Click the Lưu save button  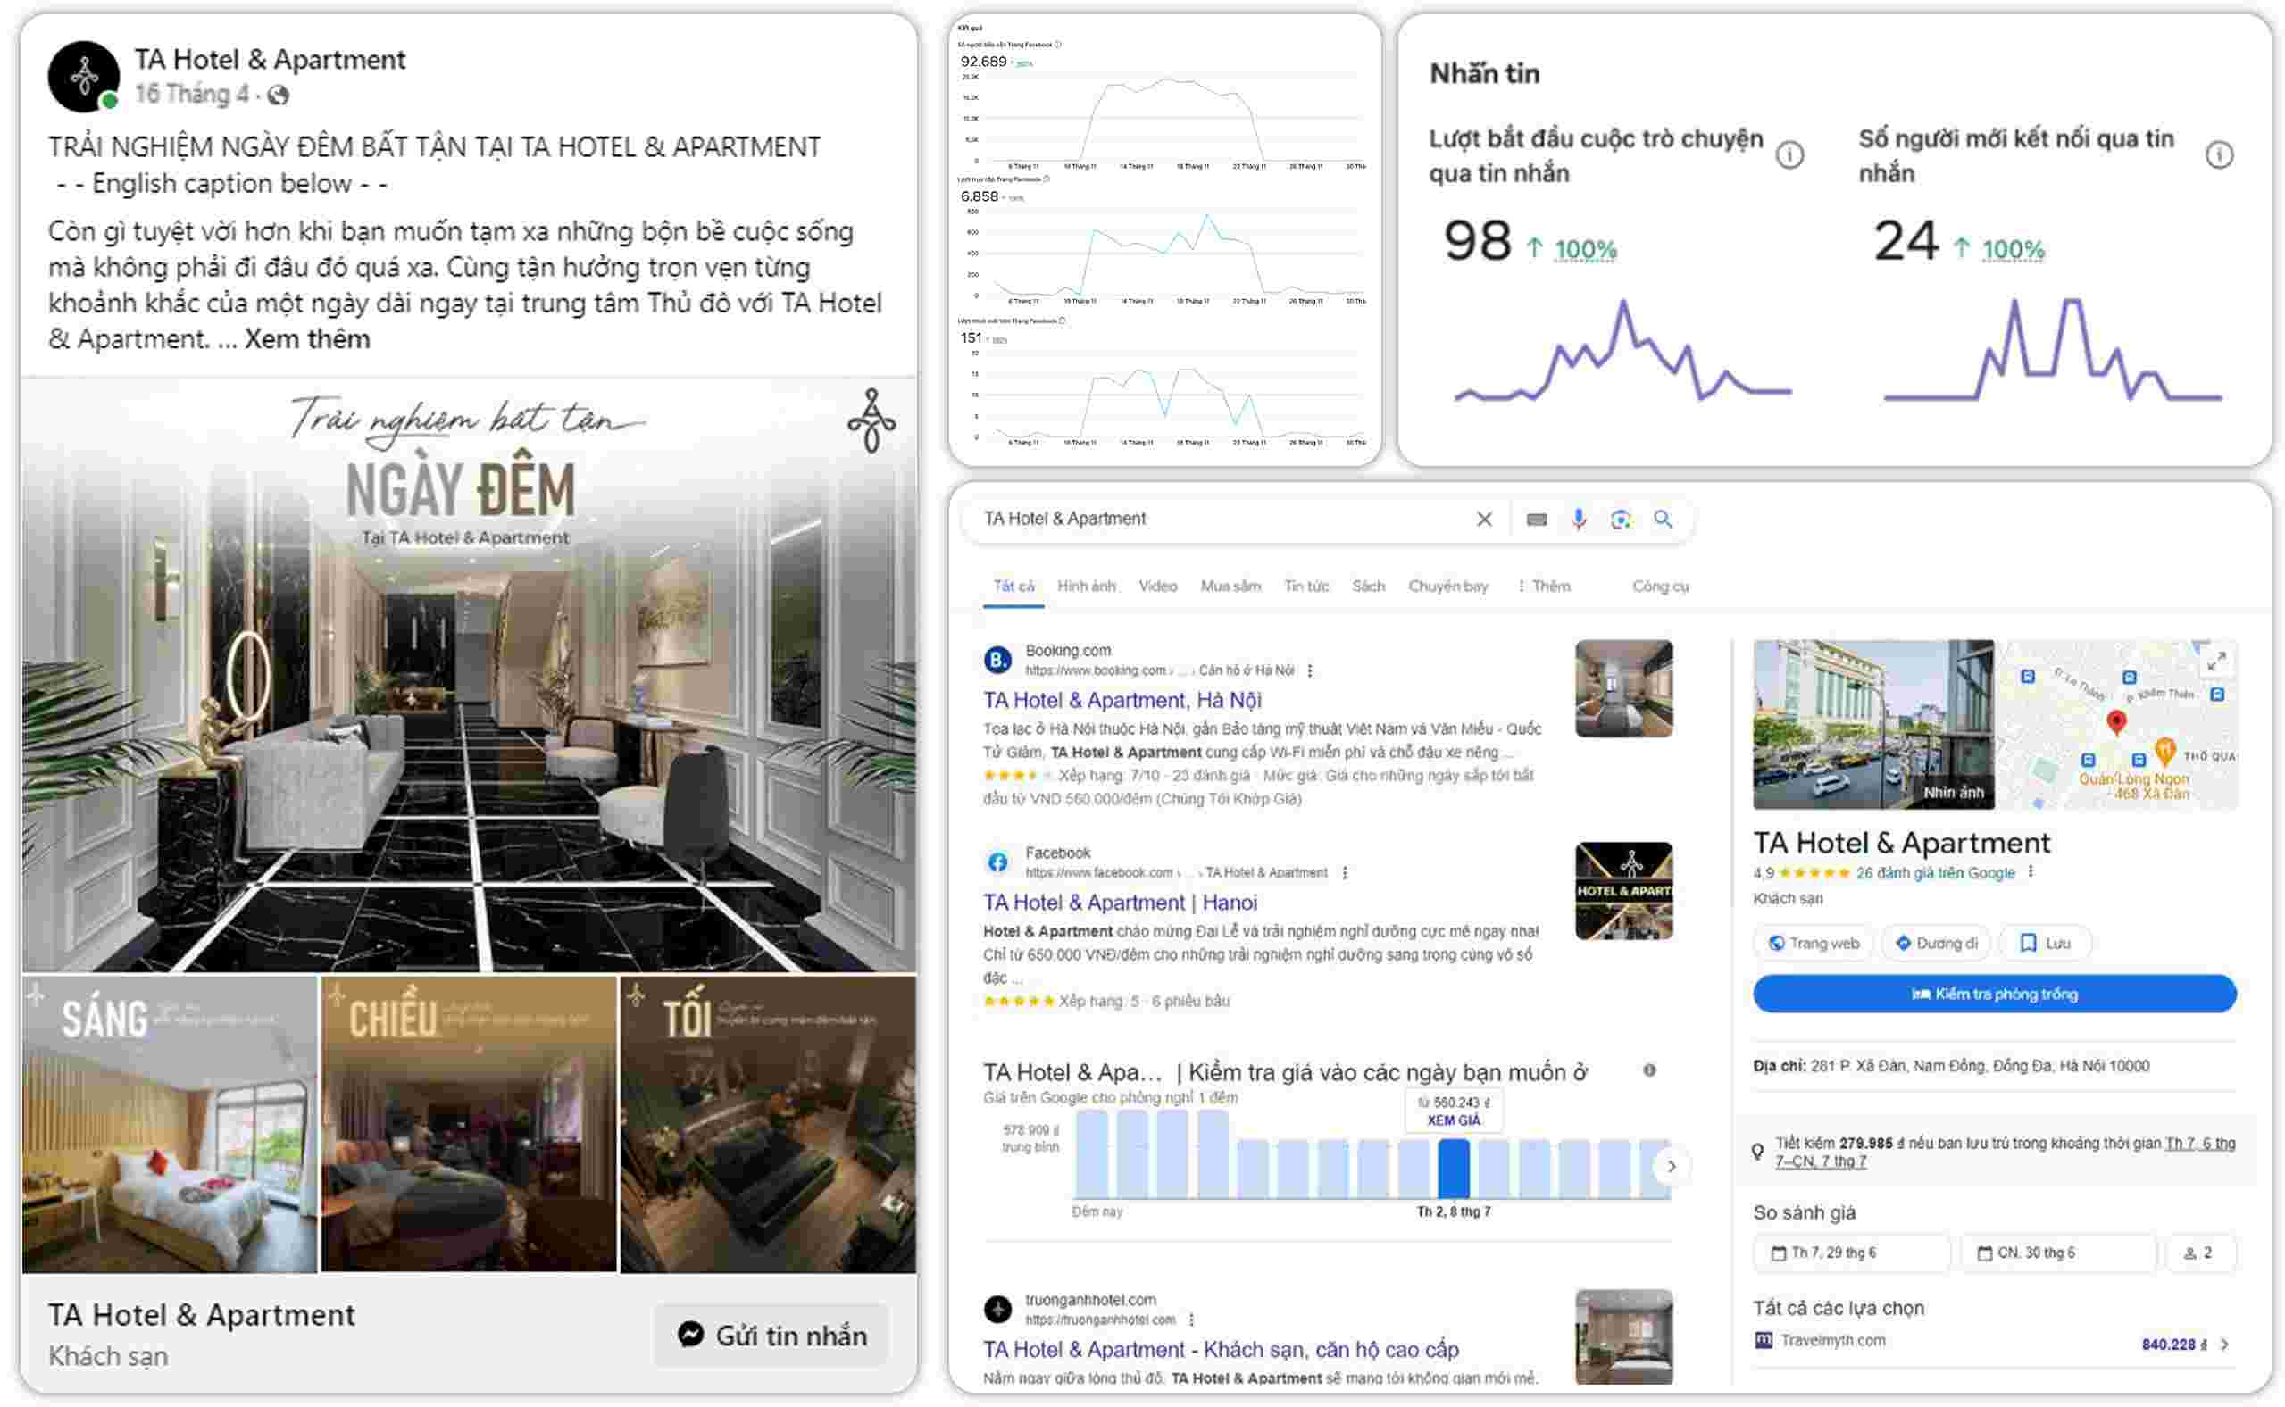(2045, 943)
